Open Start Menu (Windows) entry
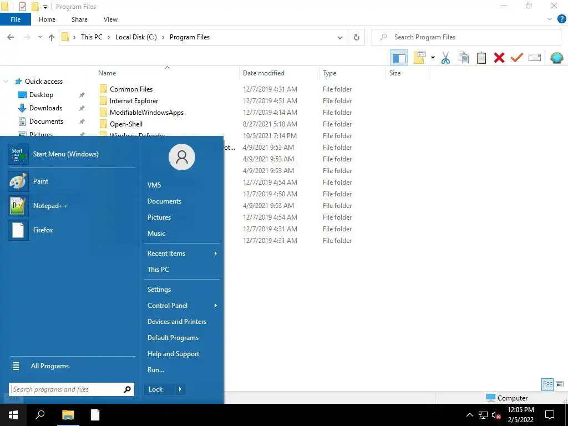This screenshot has width=568, height=426. [x=72, y=154]
